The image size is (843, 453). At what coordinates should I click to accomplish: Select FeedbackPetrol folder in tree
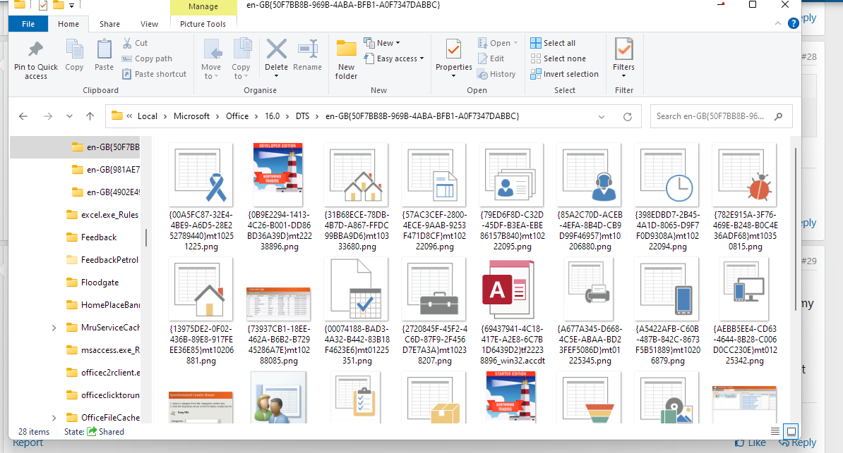tap(102, 260)
